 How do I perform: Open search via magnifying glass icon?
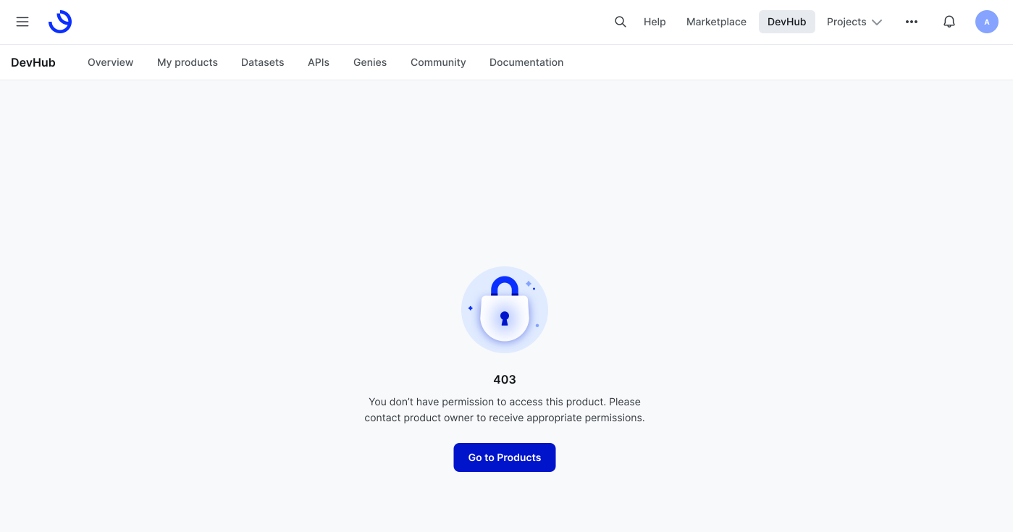[x=620, y=22]
